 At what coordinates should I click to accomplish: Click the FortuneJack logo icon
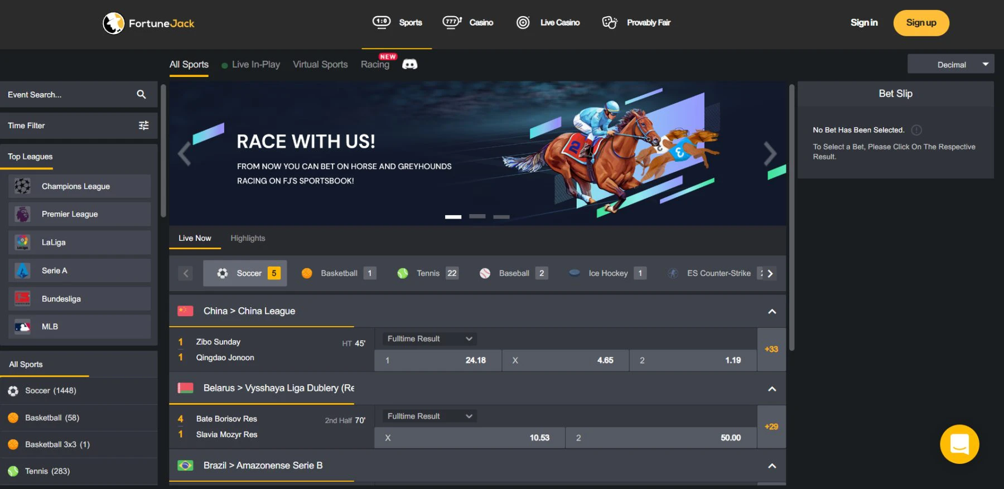113,23
